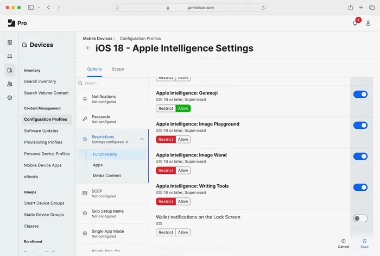380x256 pixels.
Task: Set Image Wand to Allow
Action: point(183,171)
